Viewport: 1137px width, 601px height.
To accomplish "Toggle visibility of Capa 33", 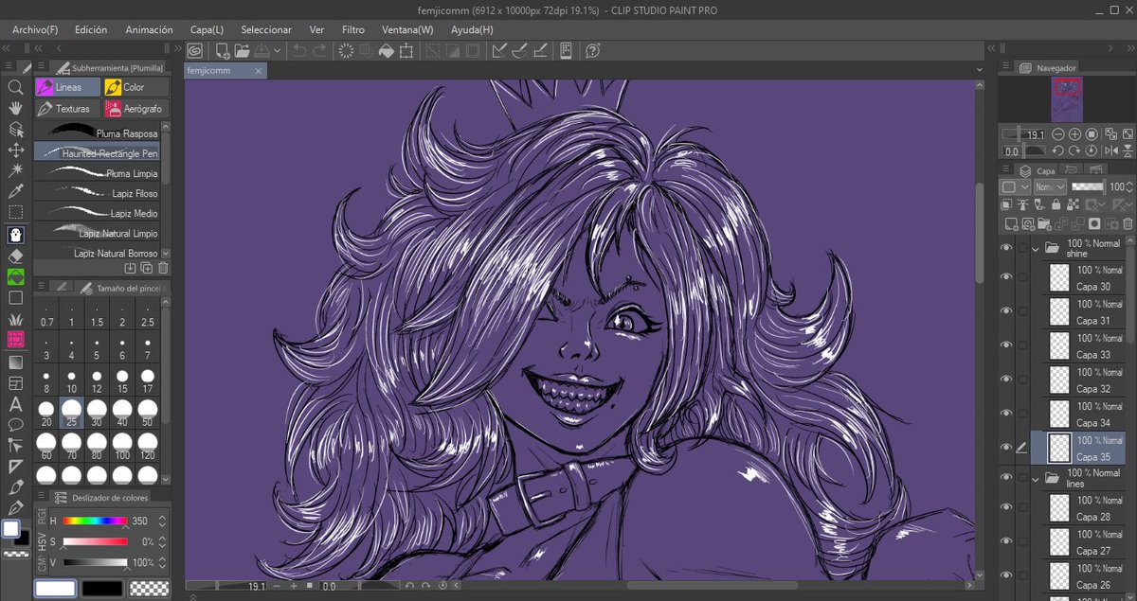I will pos(1007,345).
